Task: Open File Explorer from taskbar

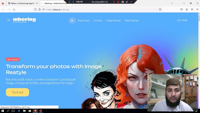Action: tap(24, 111)
